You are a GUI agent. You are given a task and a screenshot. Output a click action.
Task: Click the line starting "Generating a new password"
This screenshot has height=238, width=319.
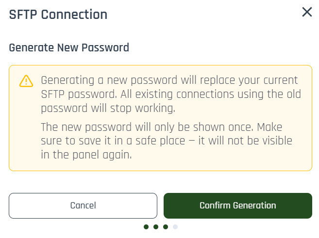169,80
